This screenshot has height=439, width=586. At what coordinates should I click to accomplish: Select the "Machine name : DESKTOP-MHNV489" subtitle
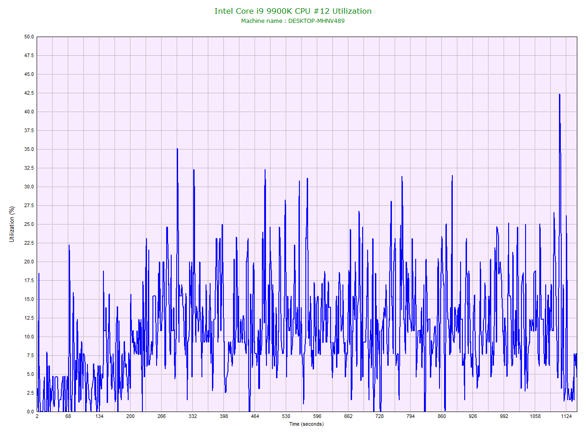tap(293, 21)
